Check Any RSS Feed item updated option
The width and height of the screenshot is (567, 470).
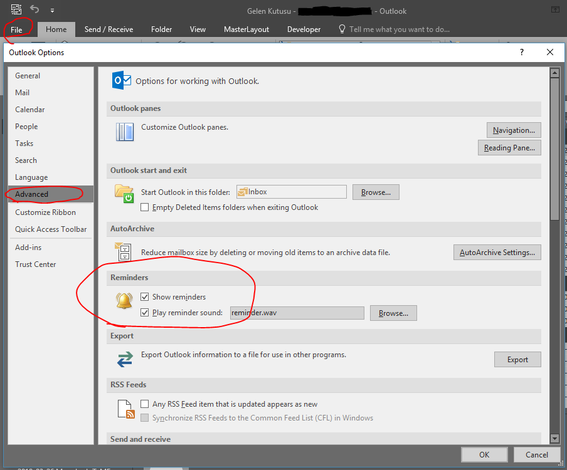(145, 404)
